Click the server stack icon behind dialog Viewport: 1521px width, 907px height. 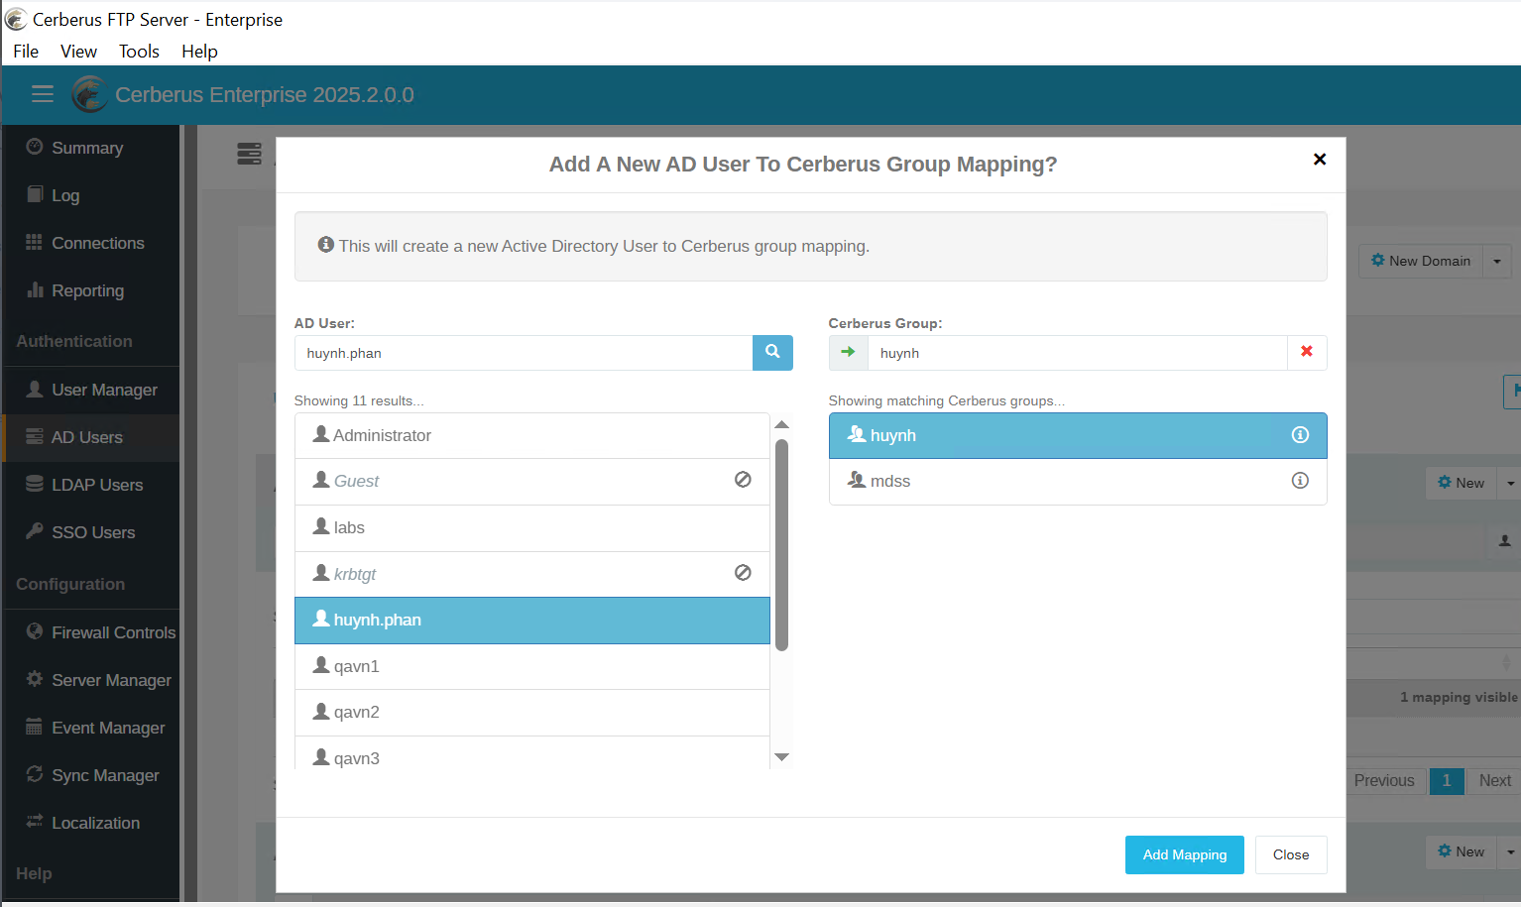(249, 154)
